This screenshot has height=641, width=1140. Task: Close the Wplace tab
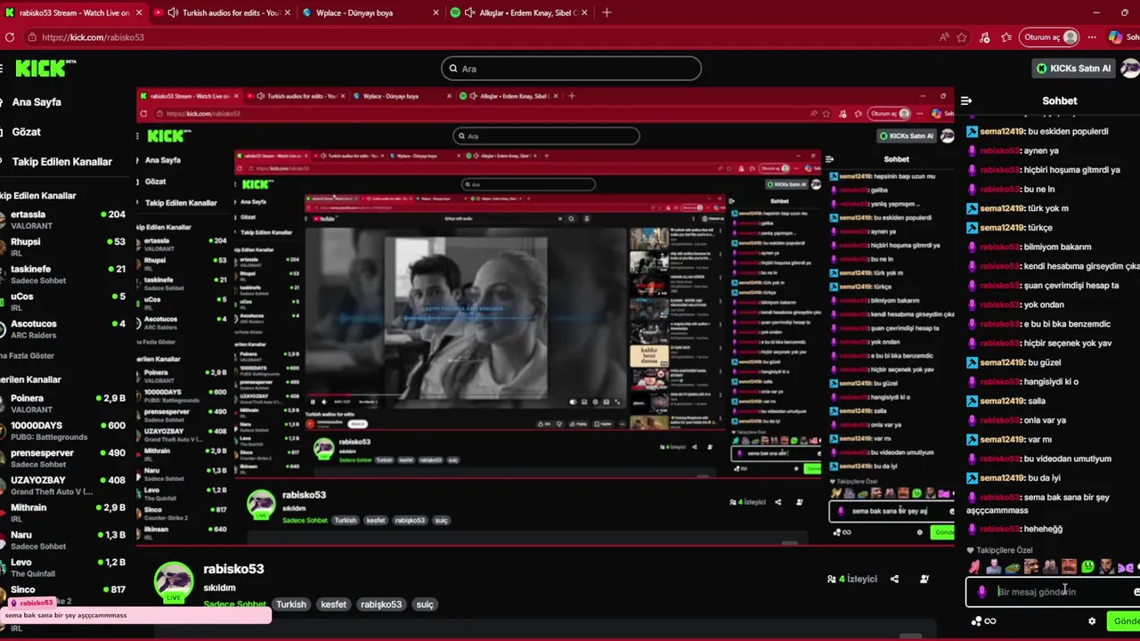(436, 12)
